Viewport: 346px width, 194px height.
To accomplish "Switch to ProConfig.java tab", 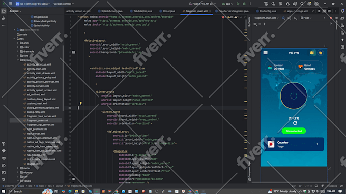I will coord(266,11).
